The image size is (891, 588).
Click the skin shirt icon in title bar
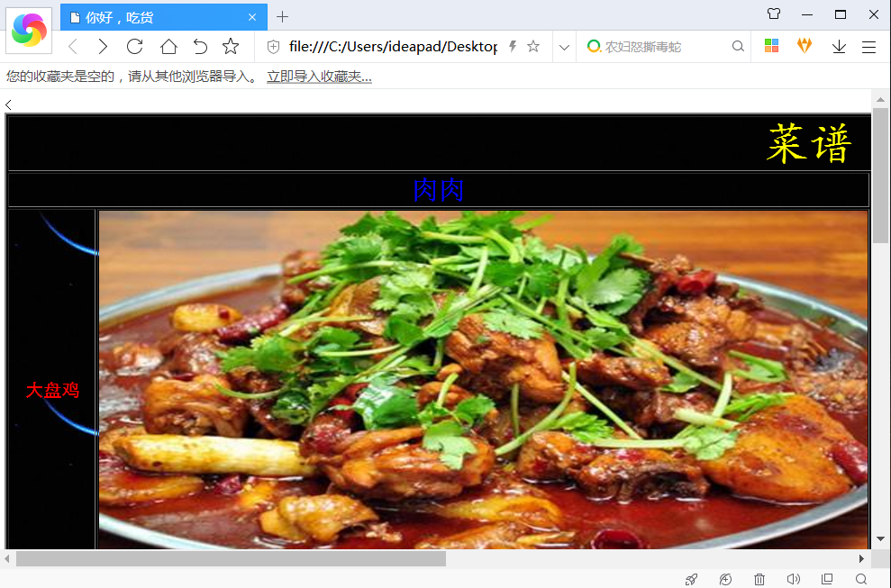click(774, 14)
